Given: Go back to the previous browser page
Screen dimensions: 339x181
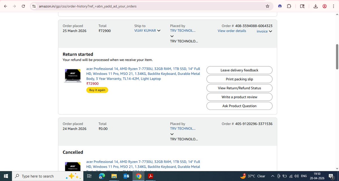Looking at the screenshot, I should click(x=5, y=6).
